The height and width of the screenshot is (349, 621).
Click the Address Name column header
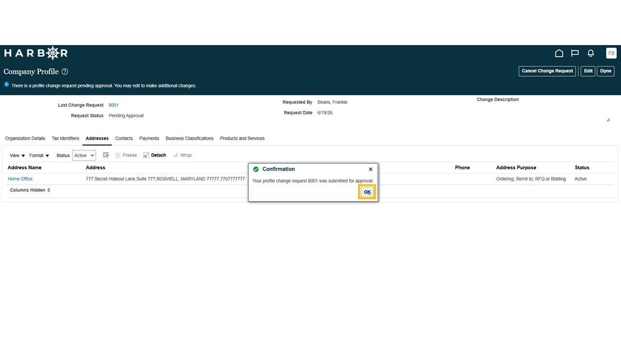24,168
